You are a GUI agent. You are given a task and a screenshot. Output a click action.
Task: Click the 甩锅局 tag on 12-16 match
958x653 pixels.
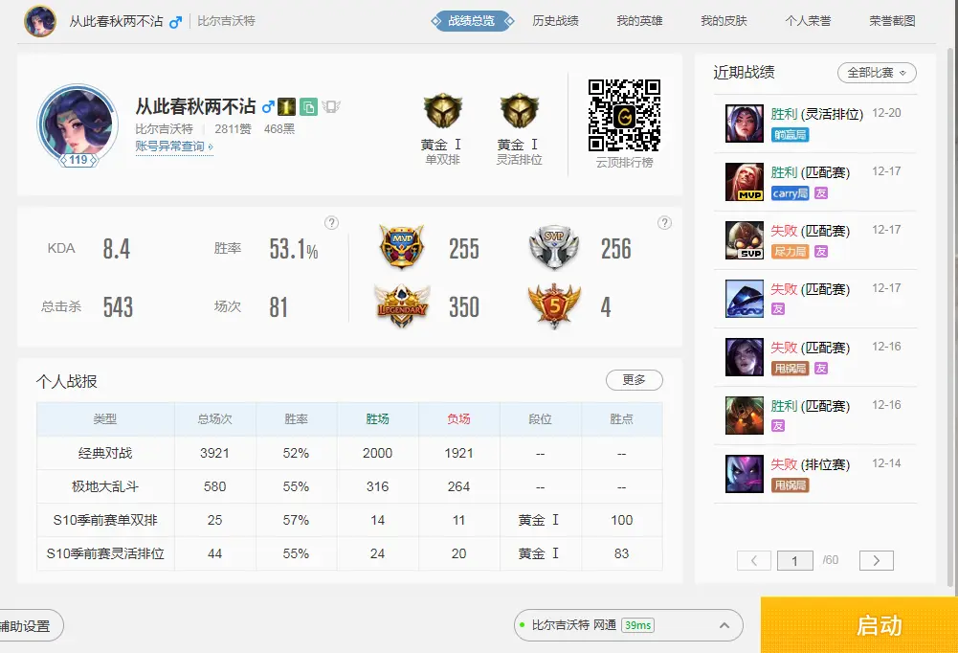(x=790, y=368)
